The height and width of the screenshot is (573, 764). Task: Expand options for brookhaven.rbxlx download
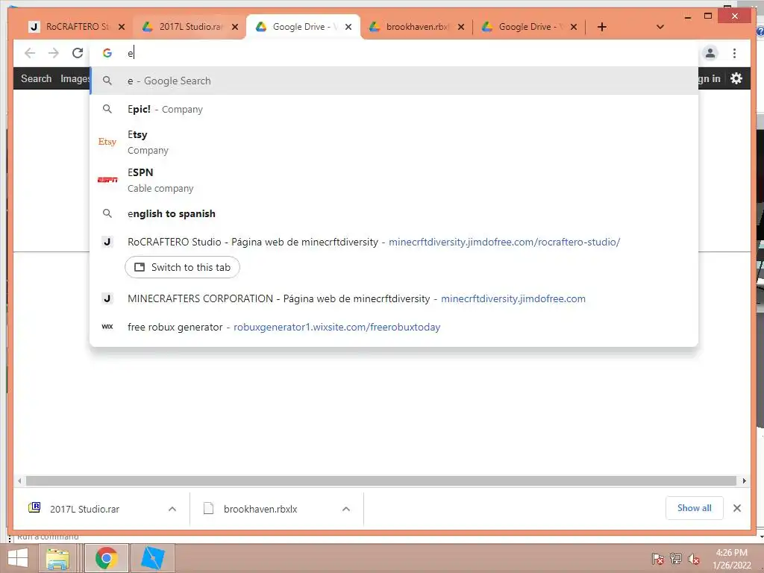click(x=346, y=509)
